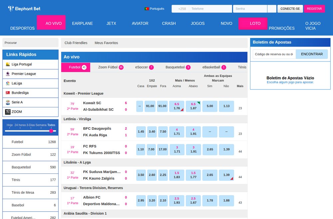Select BFC Daugavpils home odds 1.45
Image resolution: width=333 pixels, height=219 pixels.
[x=141, y=132]
